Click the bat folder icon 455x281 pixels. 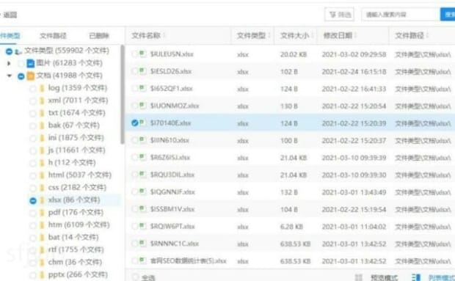coord(42,238)
